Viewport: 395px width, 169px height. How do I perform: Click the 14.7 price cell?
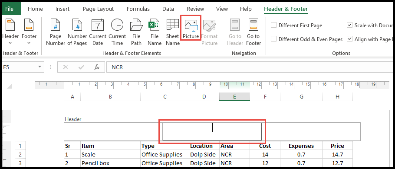[338, 155]
